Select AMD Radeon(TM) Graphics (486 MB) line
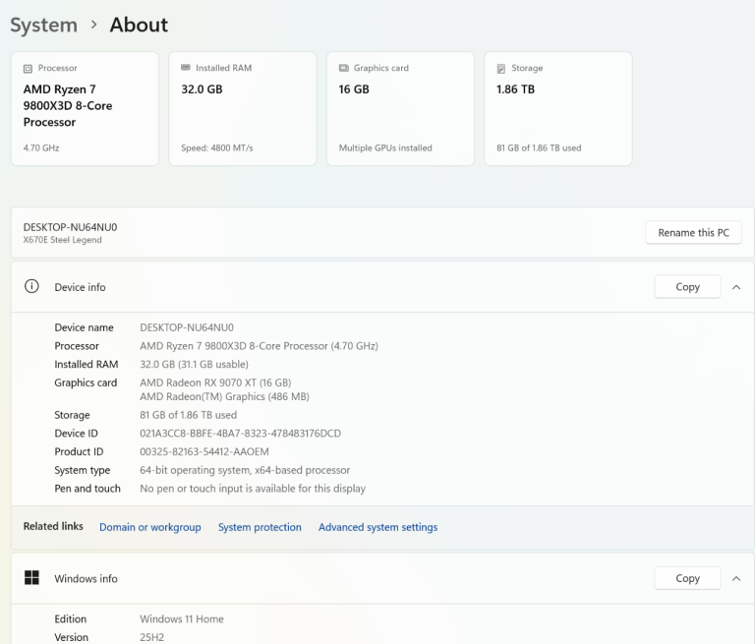The height and width of the screenshot is (644, 755). point(224,396)
